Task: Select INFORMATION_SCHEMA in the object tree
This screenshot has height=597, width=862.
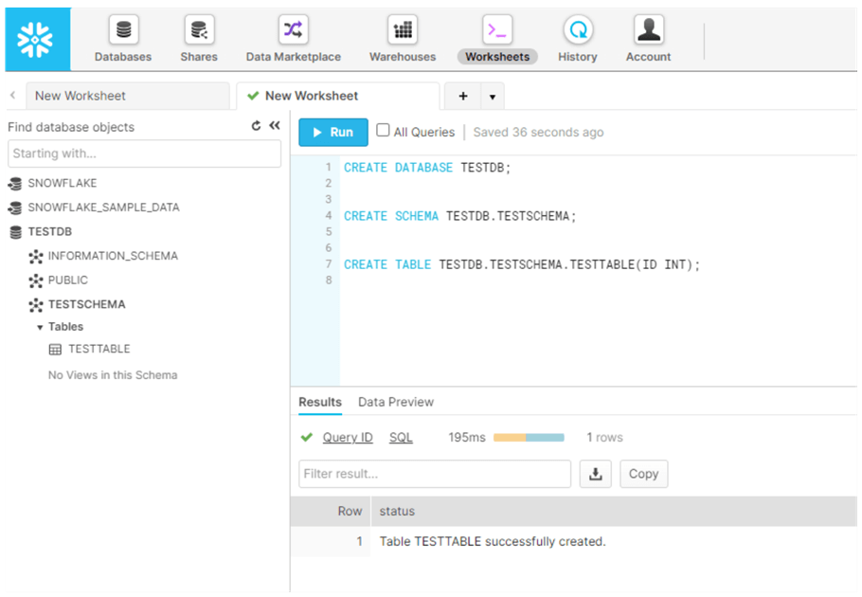Action: (113, 256)
